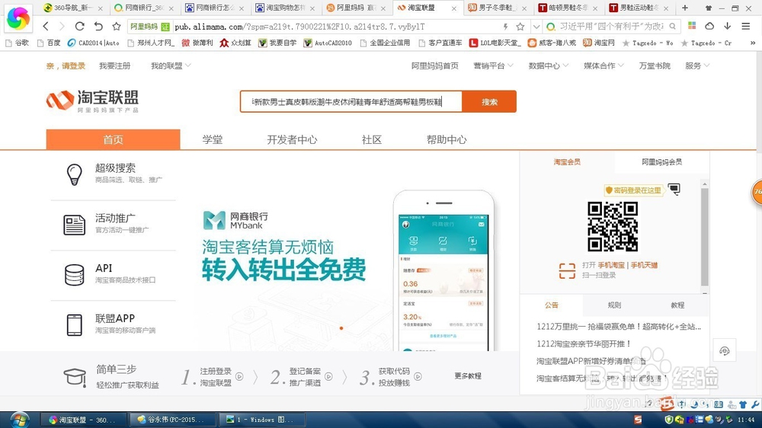Click the login panel vertical scrollbar
The height and width of the screenshot is (428, 762).
tap(705, 237)
